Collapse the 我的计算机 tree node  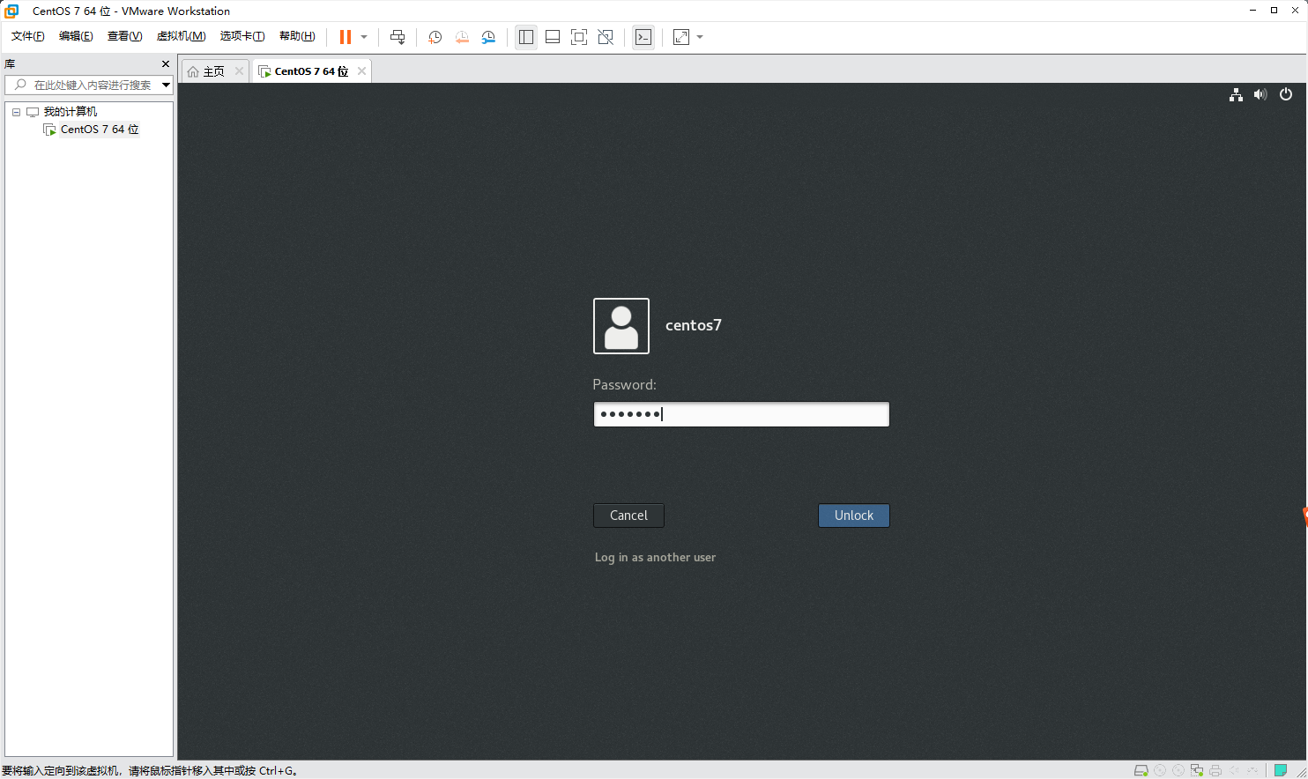coord(16,112)
